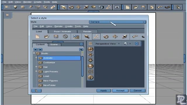Click the wrench options button in dialog
This screenshot has height=105, width=187.
36,91
